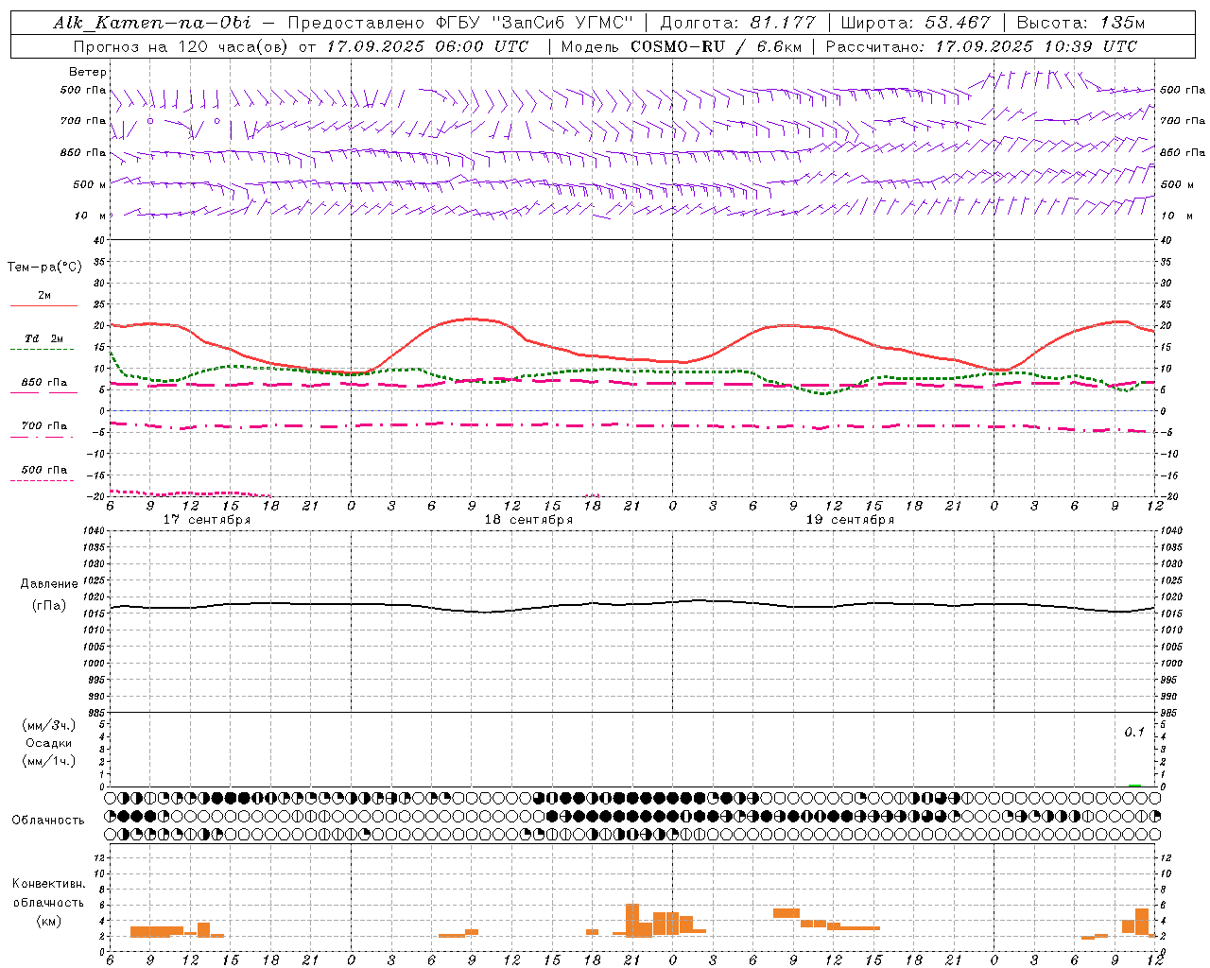The image size is (1210, 968).
Task: Click the 'Давление' pressure panel label
Action: (49, 584)
